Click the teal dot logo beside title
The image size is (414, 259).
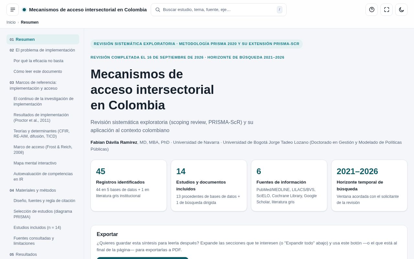click(24, 10)
